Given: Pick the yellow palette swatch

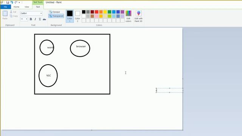Looking at the screenshot, I should point(105,12).
